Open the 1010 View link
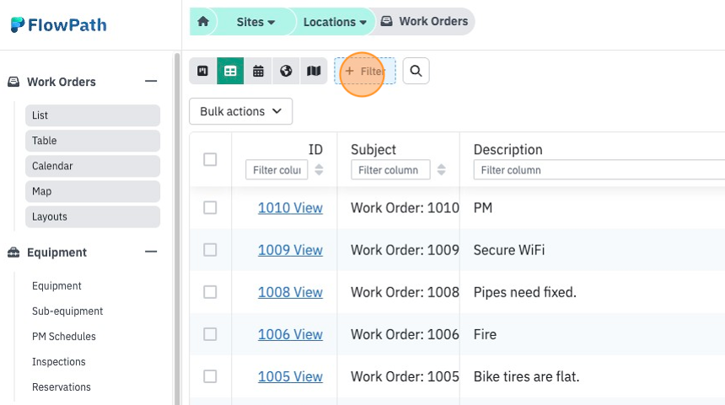 point(290,208)
